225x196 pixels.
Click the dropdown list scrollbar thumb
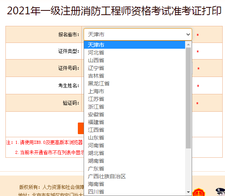click(189, 98)
